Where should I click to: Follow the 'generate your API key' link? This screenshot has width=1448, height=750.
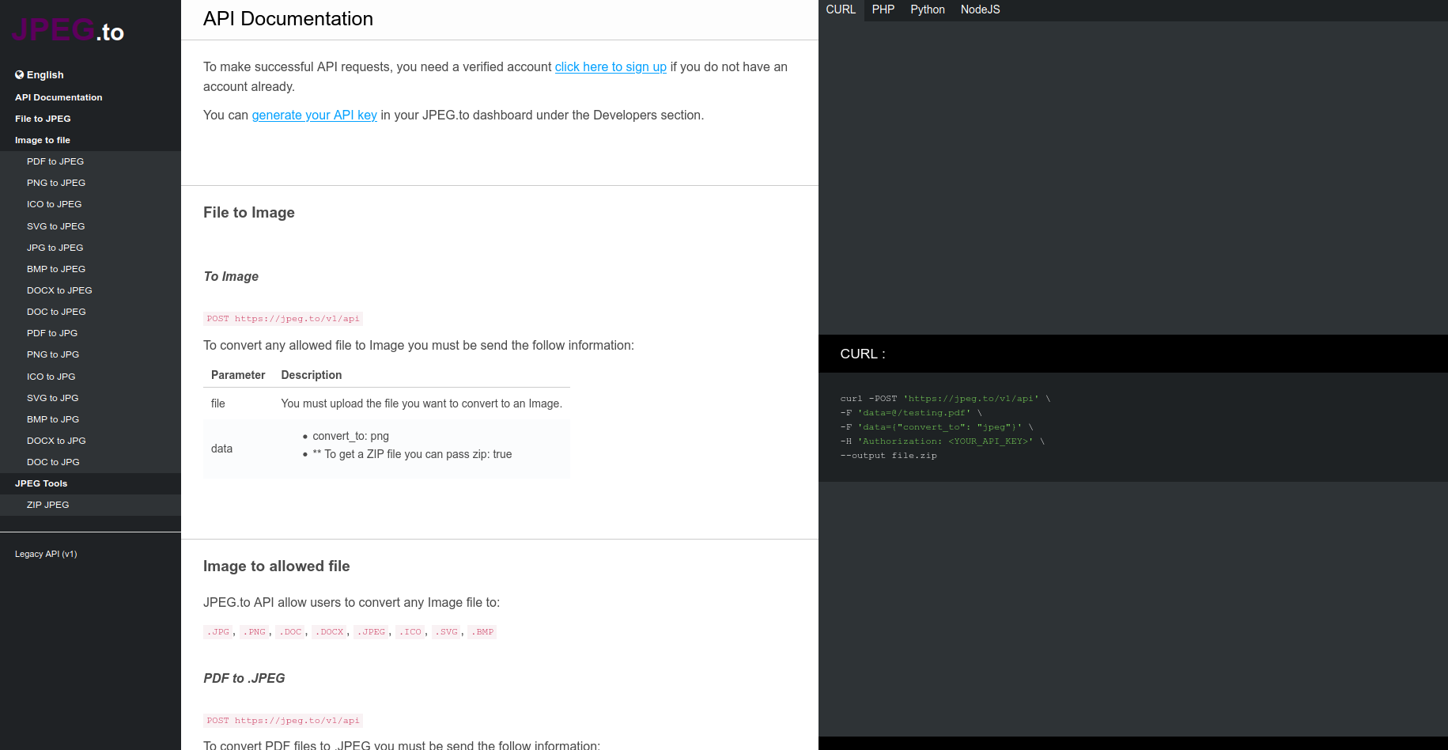[315, 116]
